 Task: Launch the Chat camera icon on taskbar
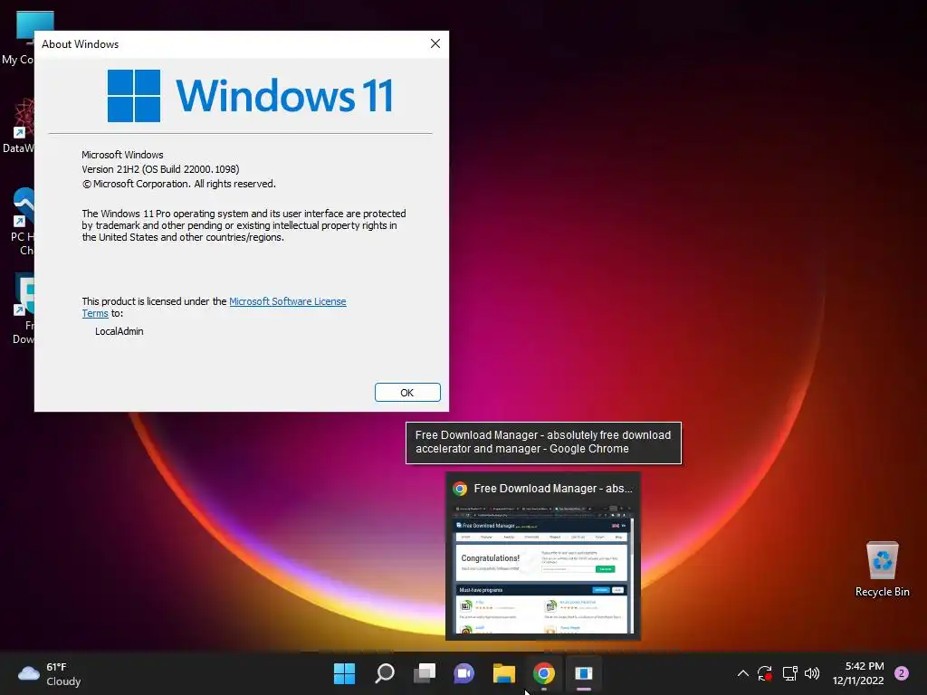[x=464, y=673]
